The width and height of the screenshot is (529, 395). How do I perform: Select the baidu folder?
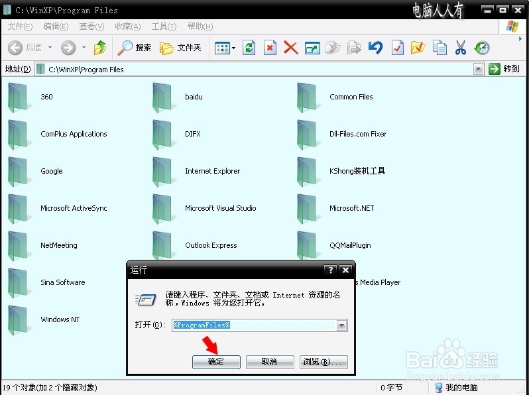[178, 97]
